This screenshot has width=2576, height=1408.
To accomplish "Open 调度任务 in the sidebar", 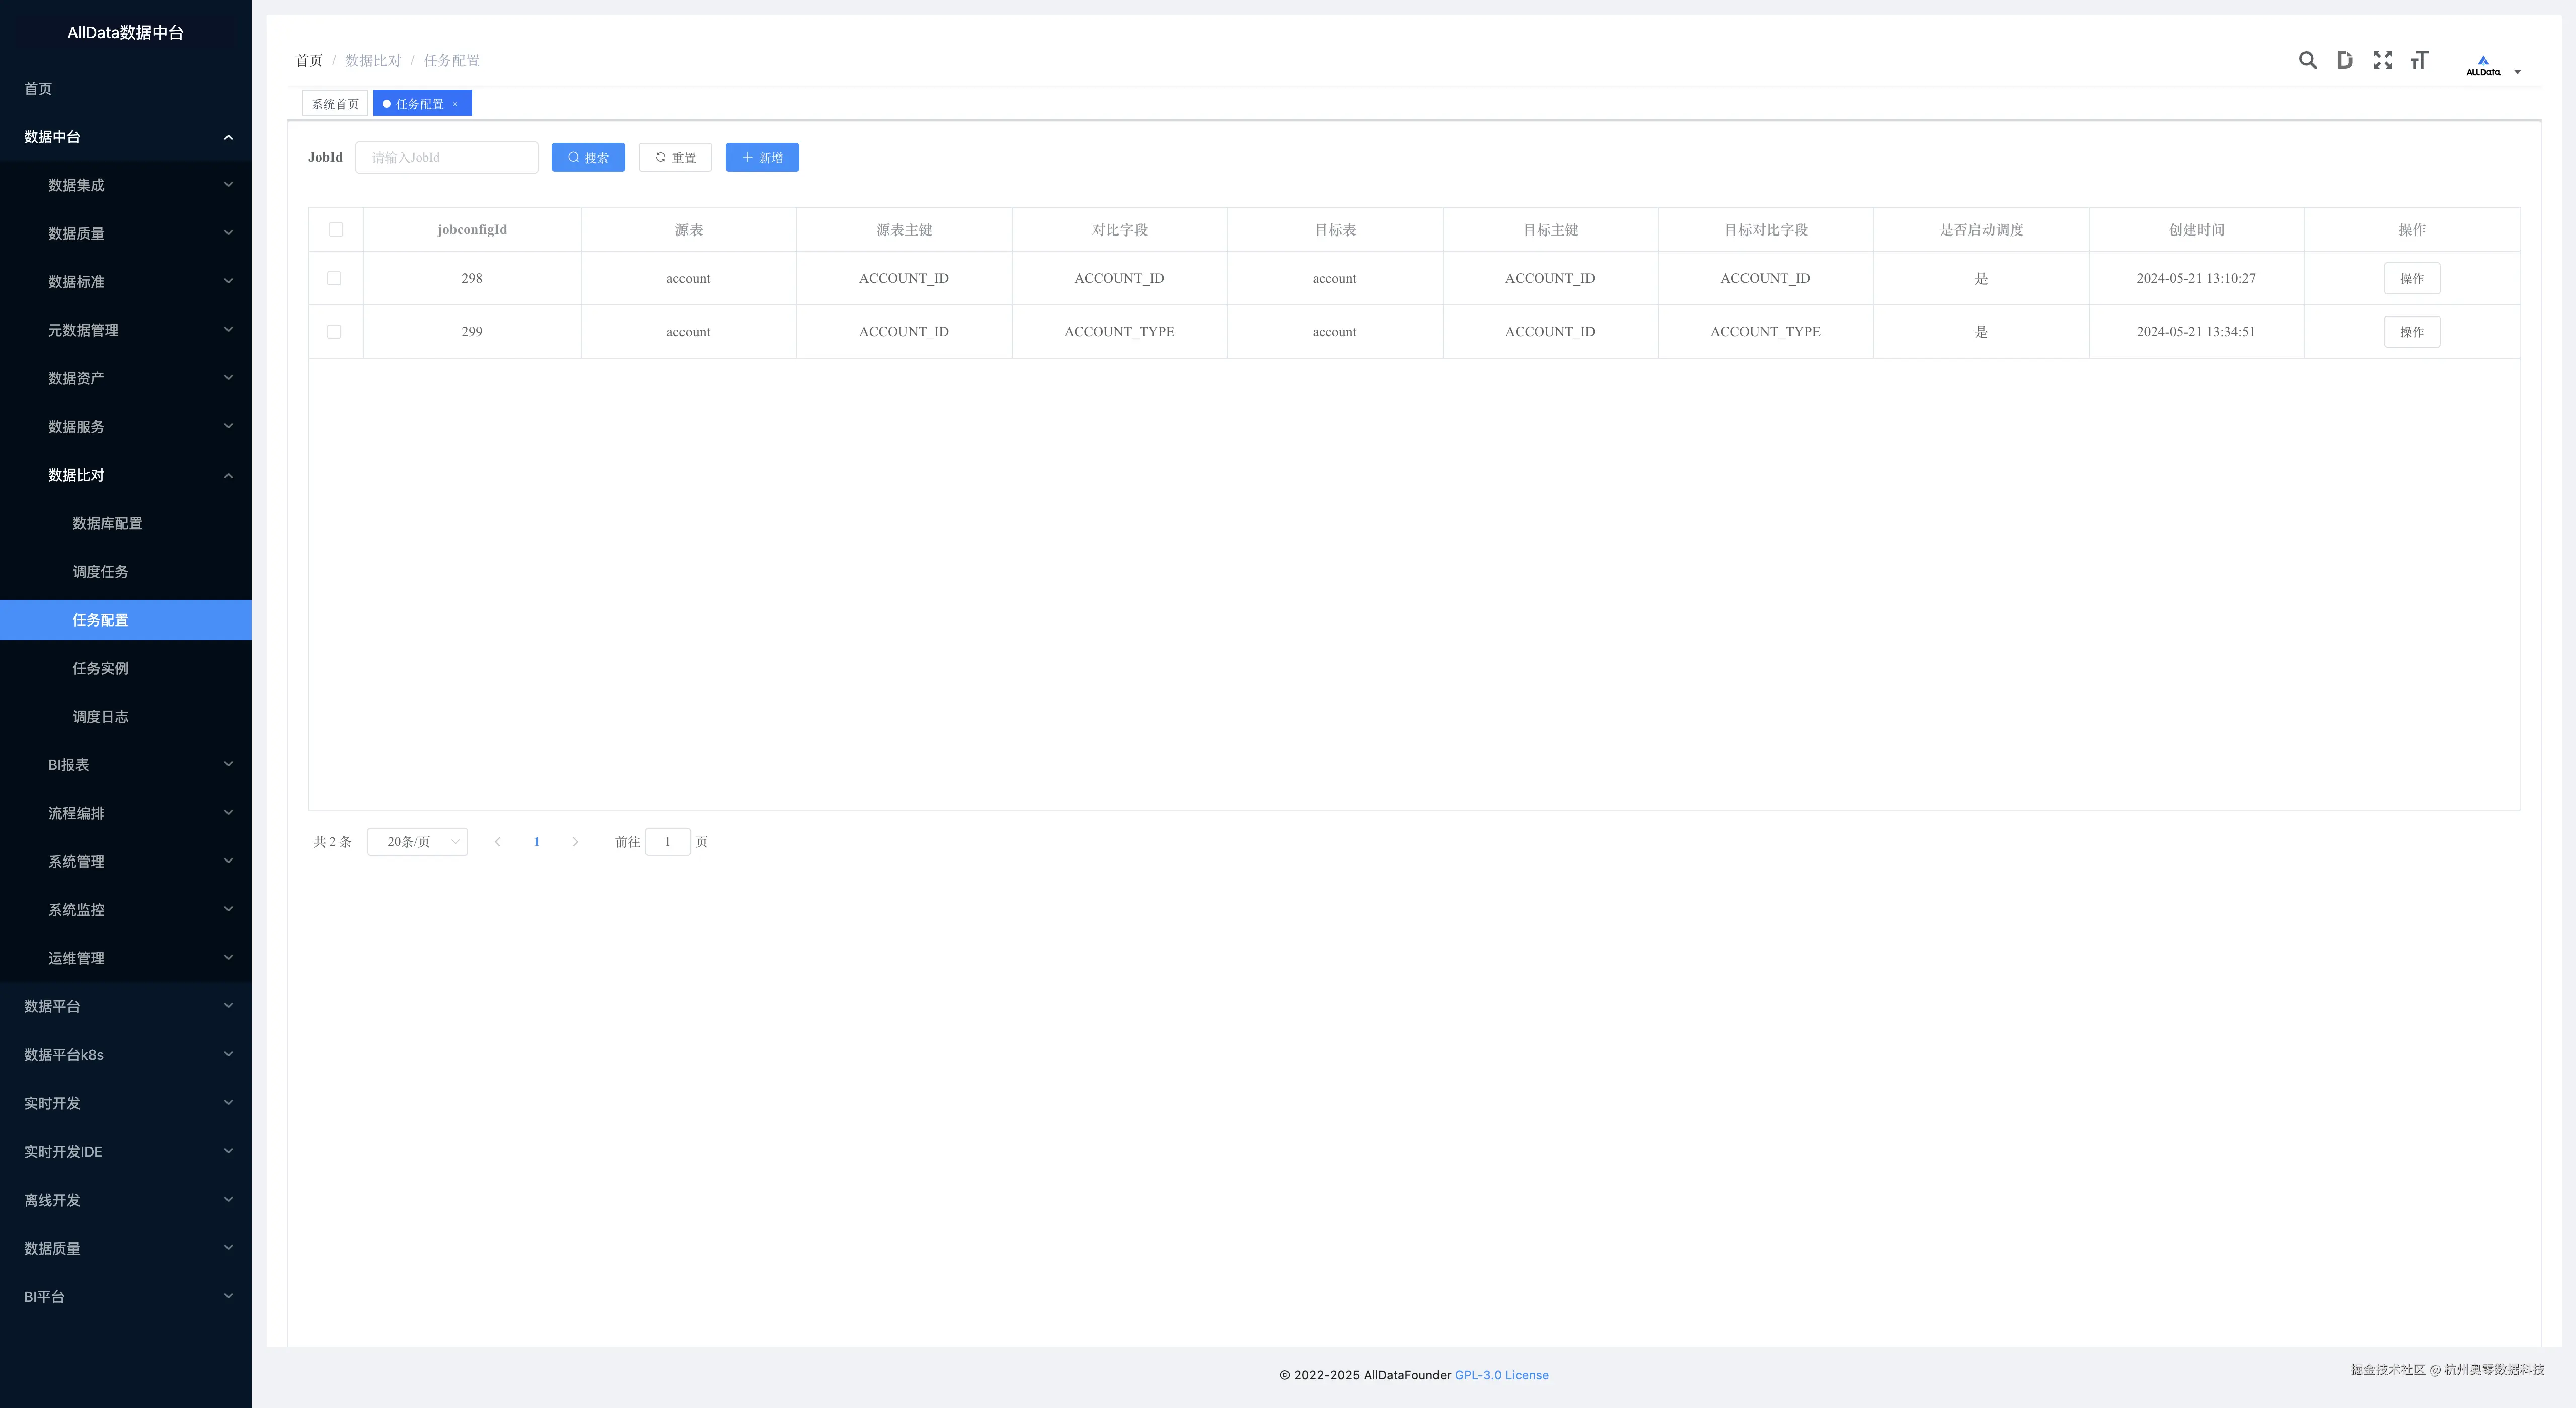I will (x=100, y=572).
